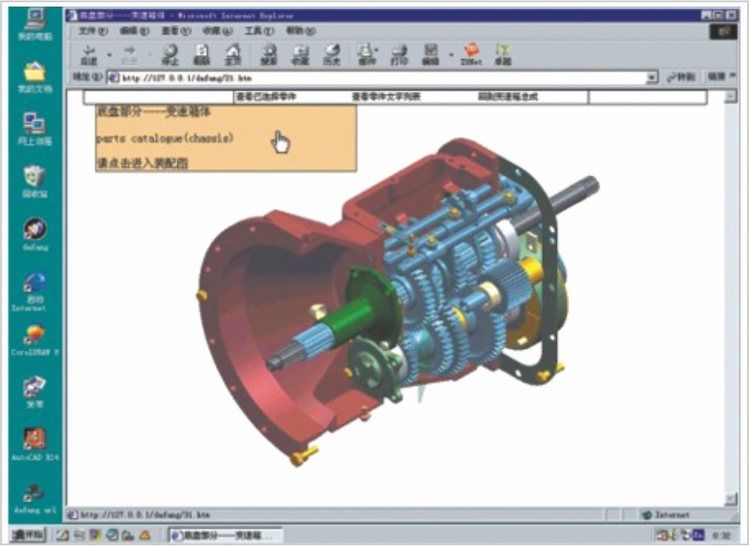Refresh the current page
This screenshot has height=546, width=749.
(x=201, y=54)
